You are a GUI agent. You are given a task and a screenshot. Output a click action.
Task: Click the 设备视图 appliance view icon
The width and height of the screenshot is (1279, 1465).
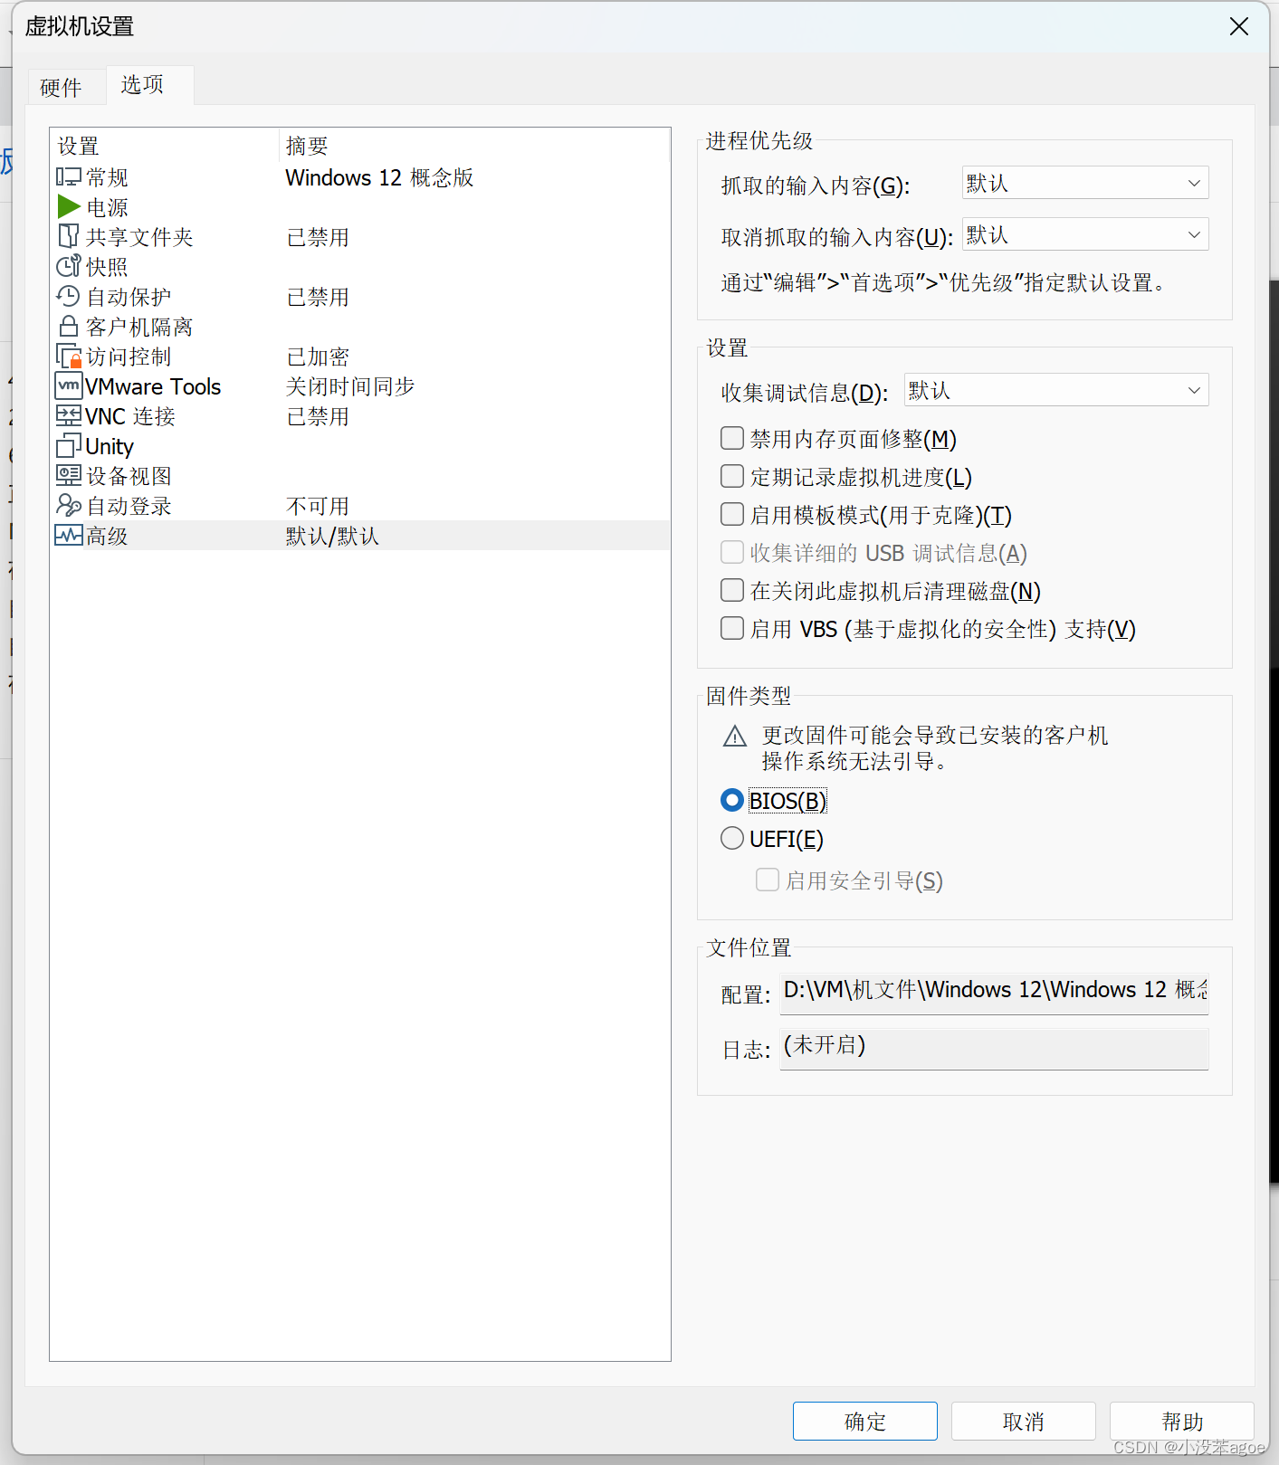(x=69, y=476)
